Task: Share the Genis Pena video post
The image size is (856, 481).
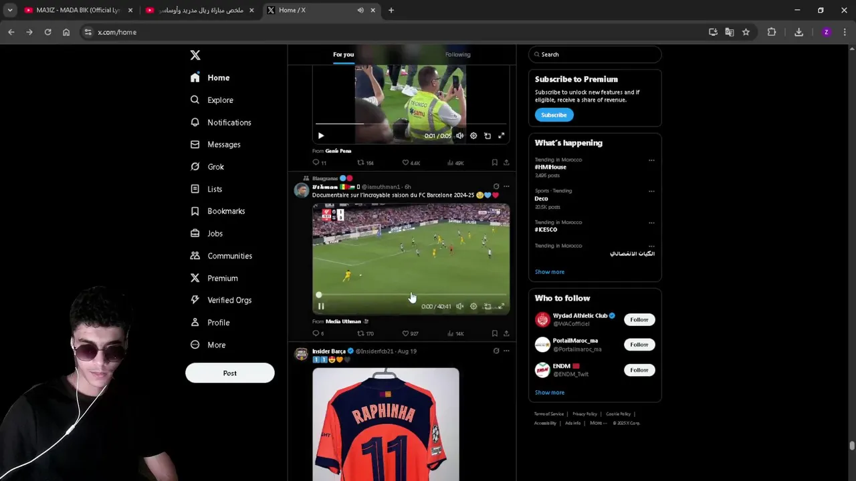Action: 506,162
